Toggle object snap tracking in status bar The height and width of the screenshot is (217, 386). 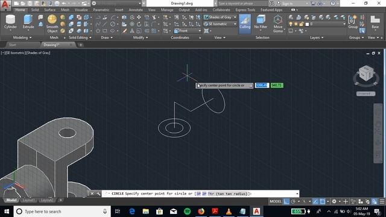315,201
